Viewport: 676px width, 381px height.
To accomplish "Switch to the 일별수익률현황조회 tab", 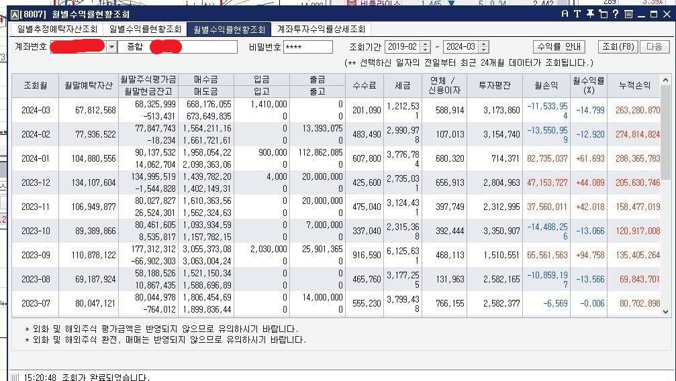I will [x=145, y=30].
